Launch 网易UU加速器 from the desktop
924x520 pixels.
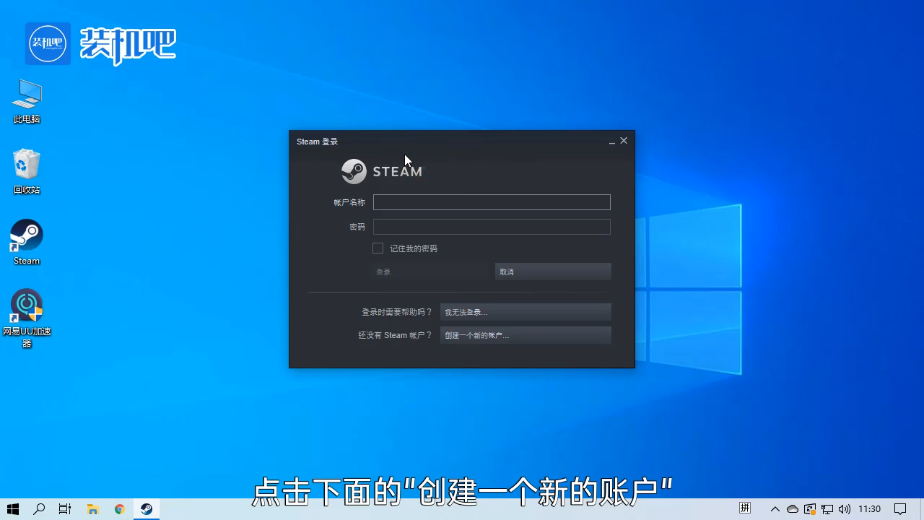point(26,305)
